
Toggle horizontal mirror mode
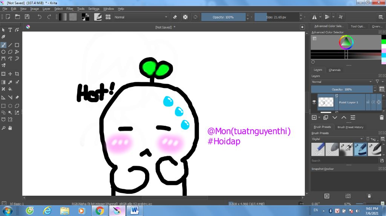[x=315, y=17]
